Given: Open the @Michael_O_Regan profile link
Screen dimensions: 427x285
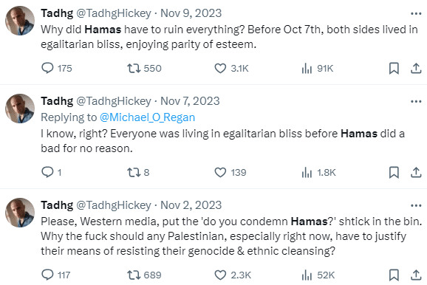Looking at the screenshot, I should (x=147, y=117).
